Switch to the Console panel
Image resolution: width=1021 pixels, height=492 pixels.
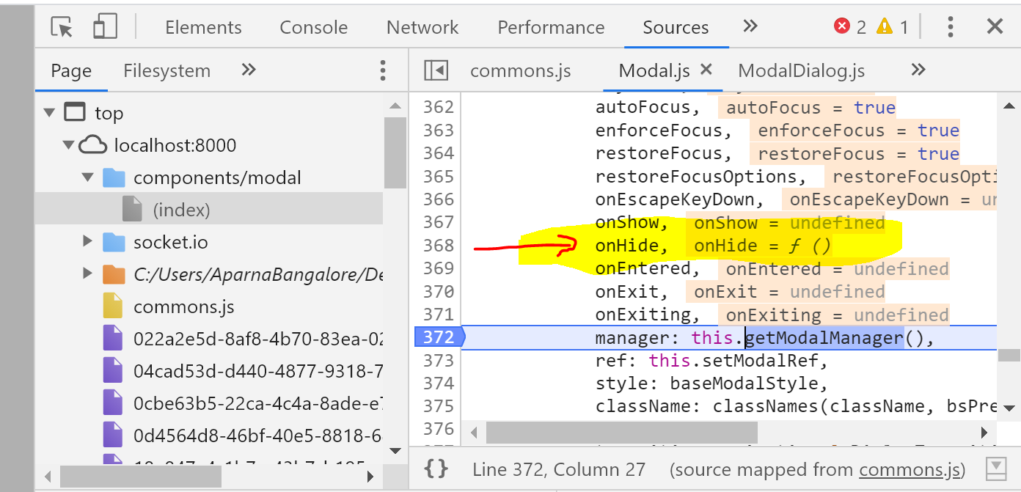pos(313,26)
